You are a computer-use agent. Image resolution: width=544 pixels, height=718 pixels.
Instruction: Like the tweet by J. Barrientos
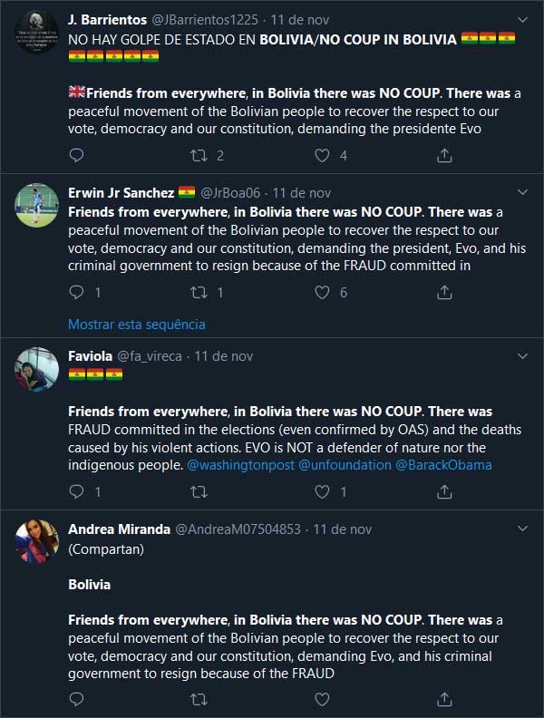pos(322,156)
